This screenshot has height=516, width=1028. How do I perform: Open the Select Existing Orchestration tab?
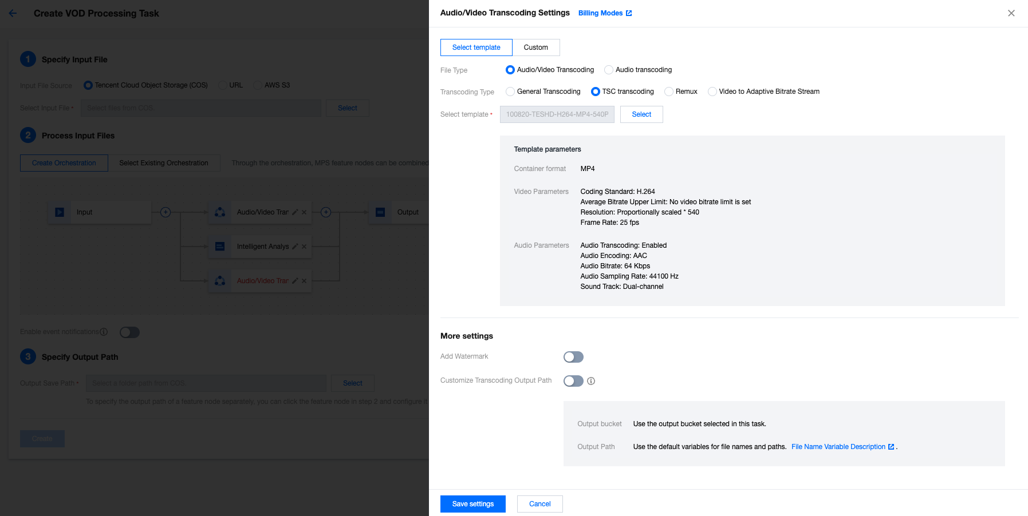click(x=164, y=163)
